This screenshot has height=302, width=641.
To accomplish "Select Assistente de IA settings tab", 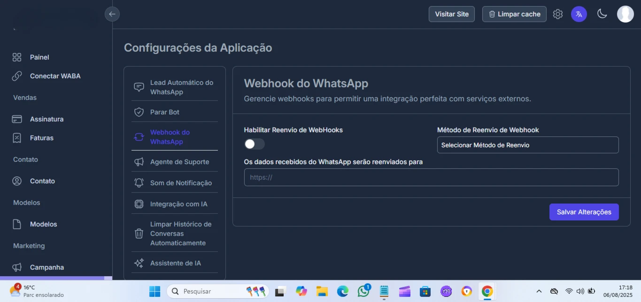I will click(175, 263).
